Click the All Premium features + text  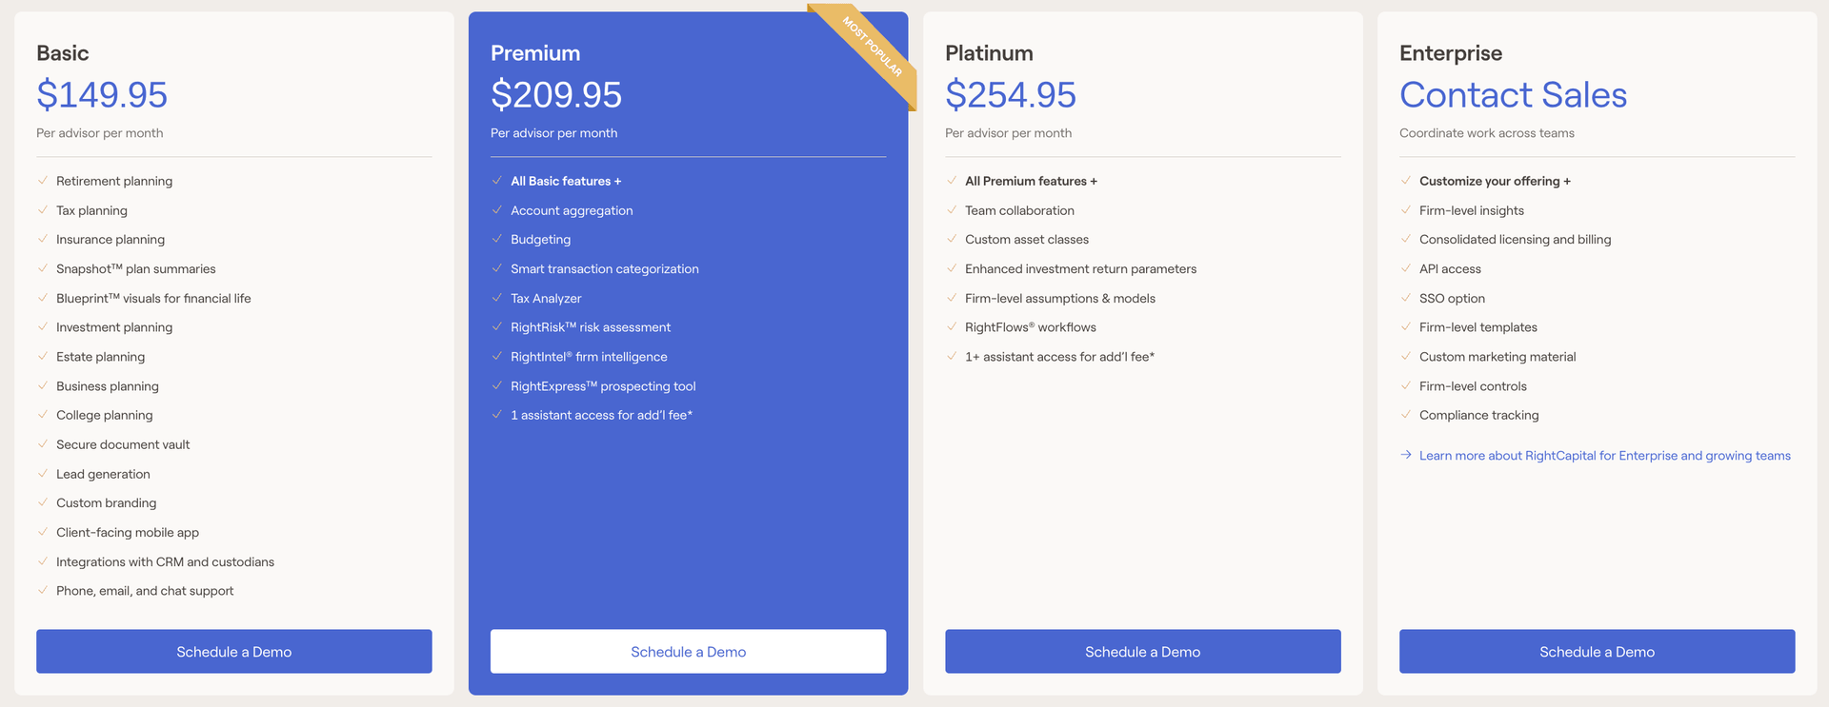point(1031,181)
